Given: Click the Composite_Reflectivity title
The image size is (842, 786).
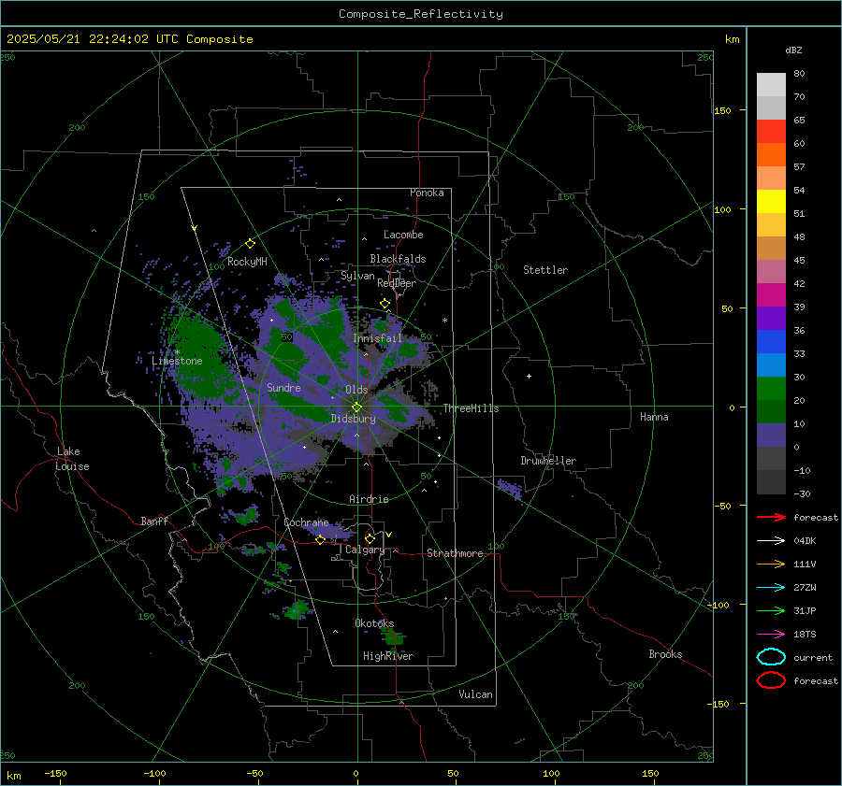Looking at the screenshot, I should point(420,14).
